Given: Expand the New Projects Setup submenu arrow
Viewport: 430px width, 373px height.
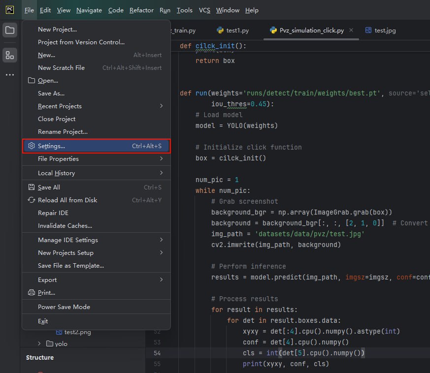Looking at the screenshot, I should click(161, 252).
